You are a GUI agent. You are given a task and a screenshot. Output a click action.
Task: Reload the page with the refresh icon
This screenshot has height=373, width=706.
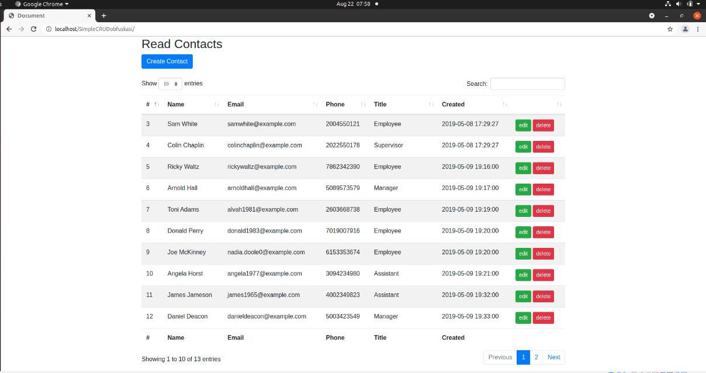pyautogui.click(x=33, y=29)
